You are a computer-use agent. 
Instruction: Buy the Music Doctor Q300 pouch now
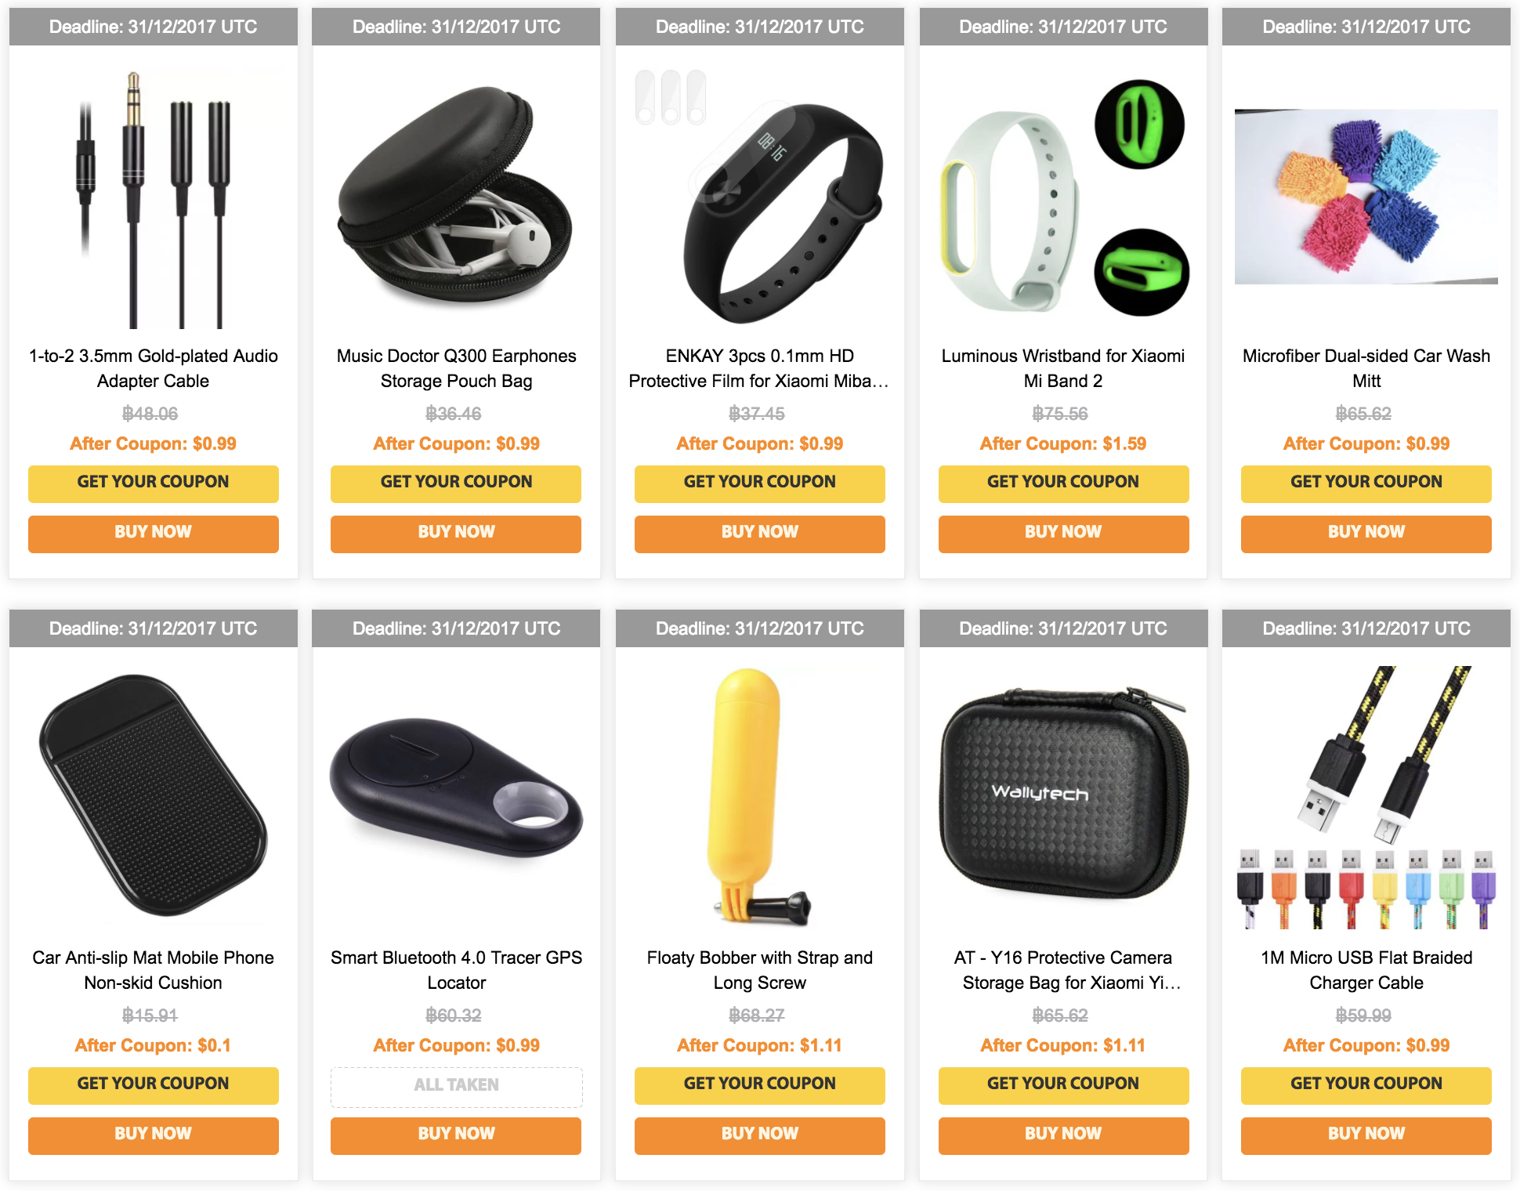pyautogui.click(x=456, y=533)
